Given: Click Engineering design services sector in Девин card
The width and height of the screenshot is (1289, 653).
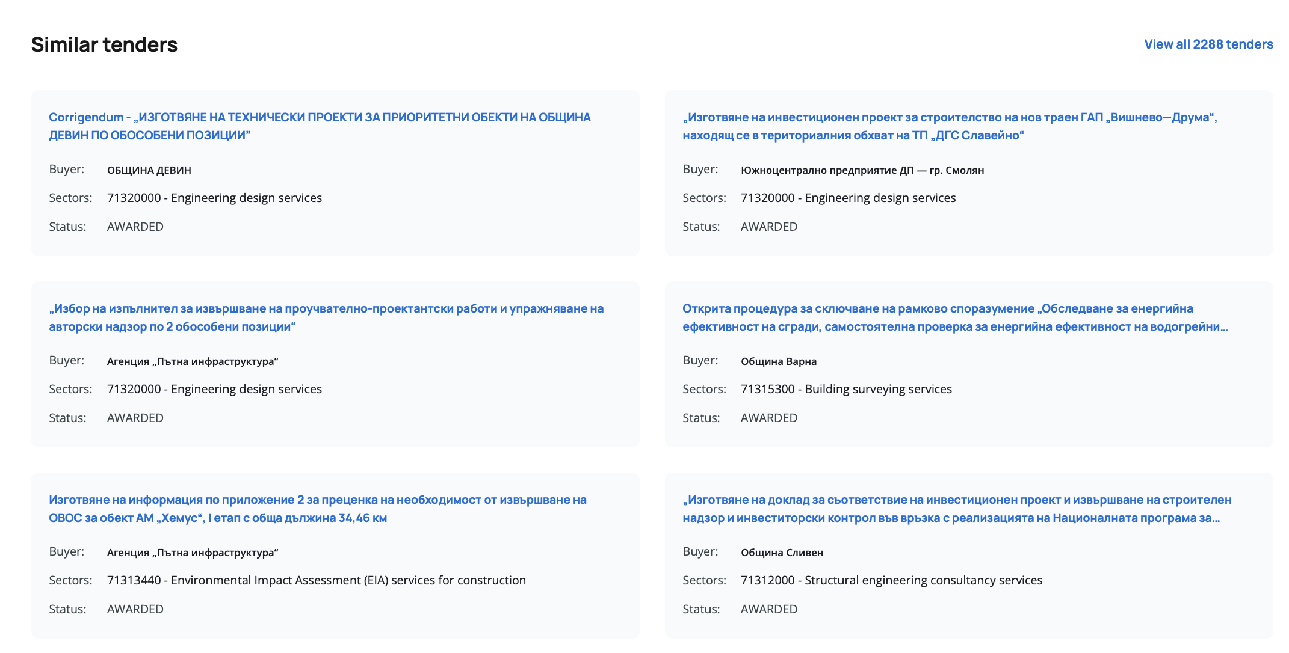Looking at the screenshot, I should 214,198.
